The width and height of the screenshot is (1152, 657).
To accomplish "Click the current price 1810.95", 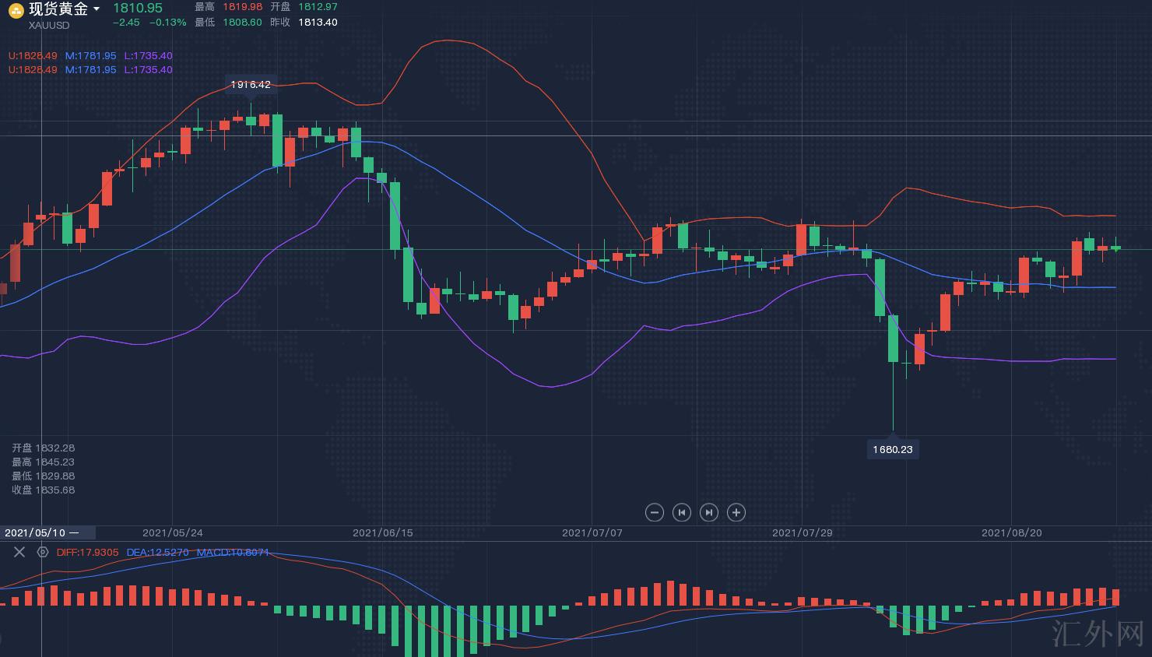I will (x=138, y=8).
